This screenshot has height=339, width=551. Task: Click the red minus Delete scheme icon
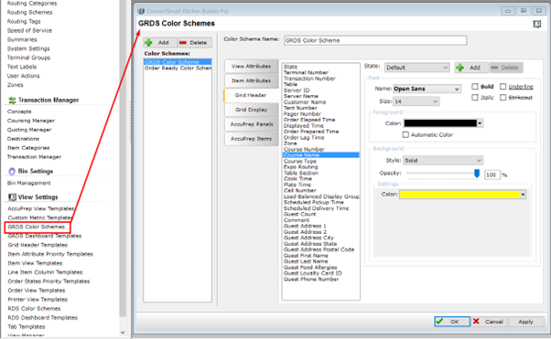[x=183, y=43]
